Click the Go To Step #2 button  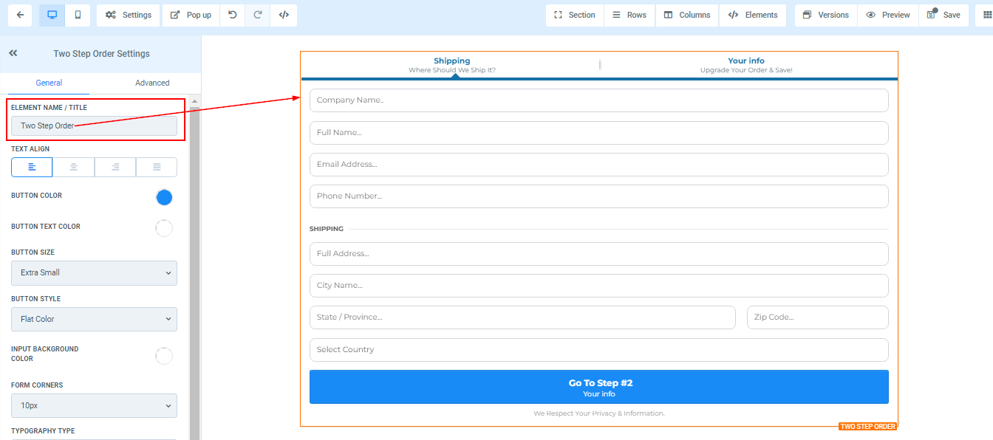pos(598,388)
